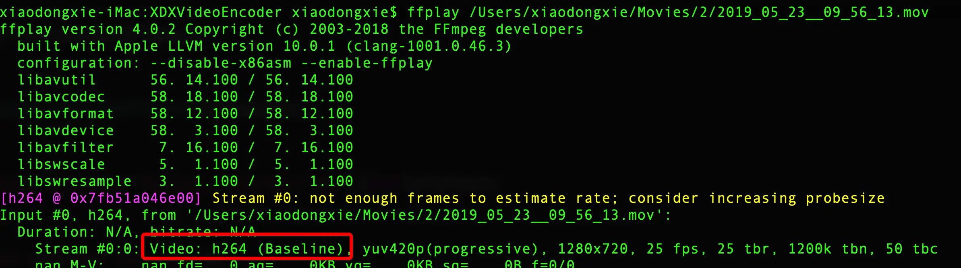Click the ffplay version 4.0.2 text
Screen dimensions: 961x268
click(x=88, y=29)
